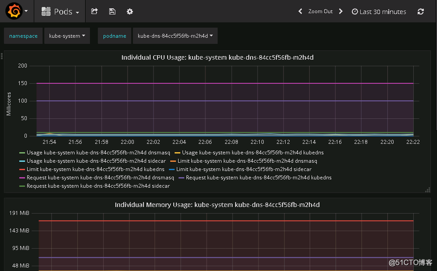Click the share dashboard icon

tap(94, 11)
